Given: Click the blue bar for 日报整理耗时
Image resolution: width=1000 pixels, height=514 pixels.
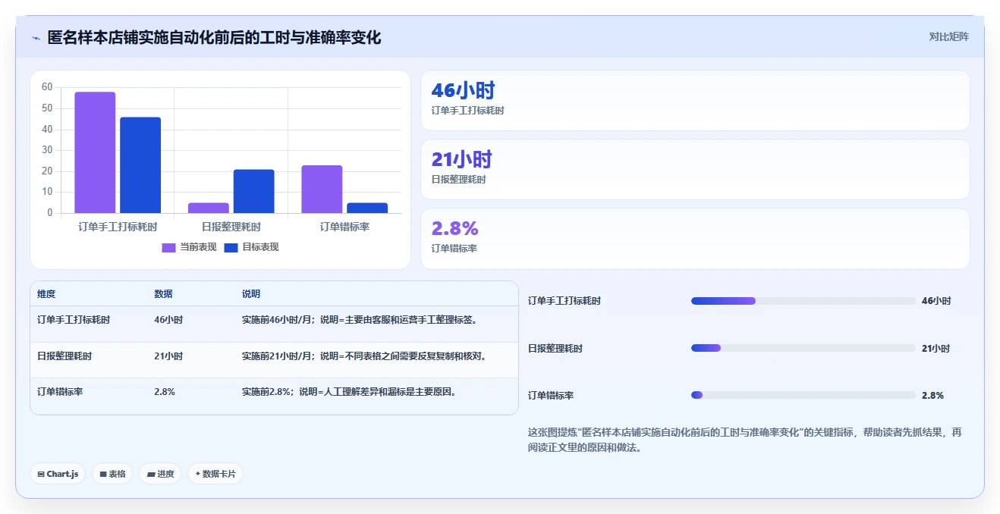Looking at the screenshot, I should click(253, 191).
